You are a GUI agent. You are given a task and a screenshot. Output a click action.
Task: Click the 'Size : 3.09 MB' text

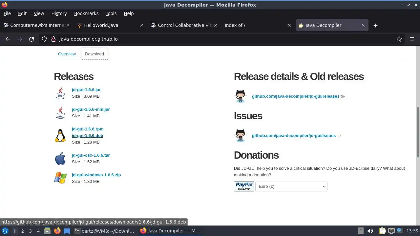[86, 96]
